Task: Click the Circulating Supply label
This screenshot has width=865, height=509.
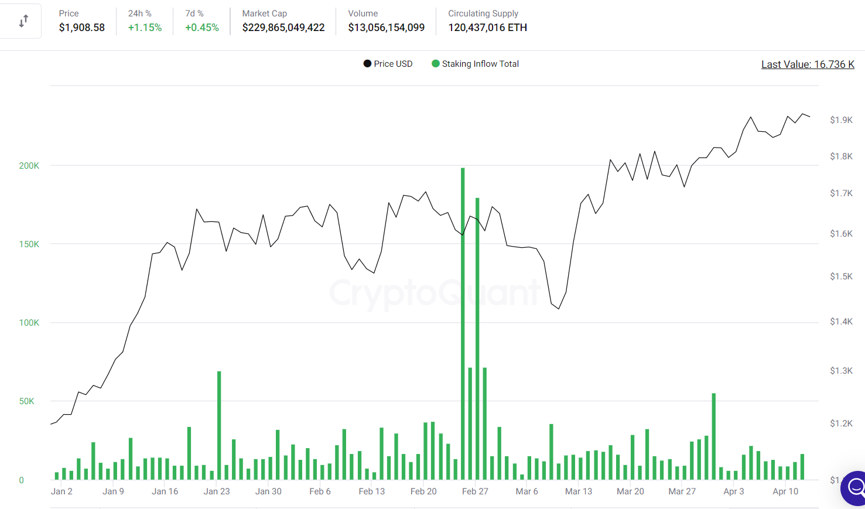Action: tap(483, 13)
